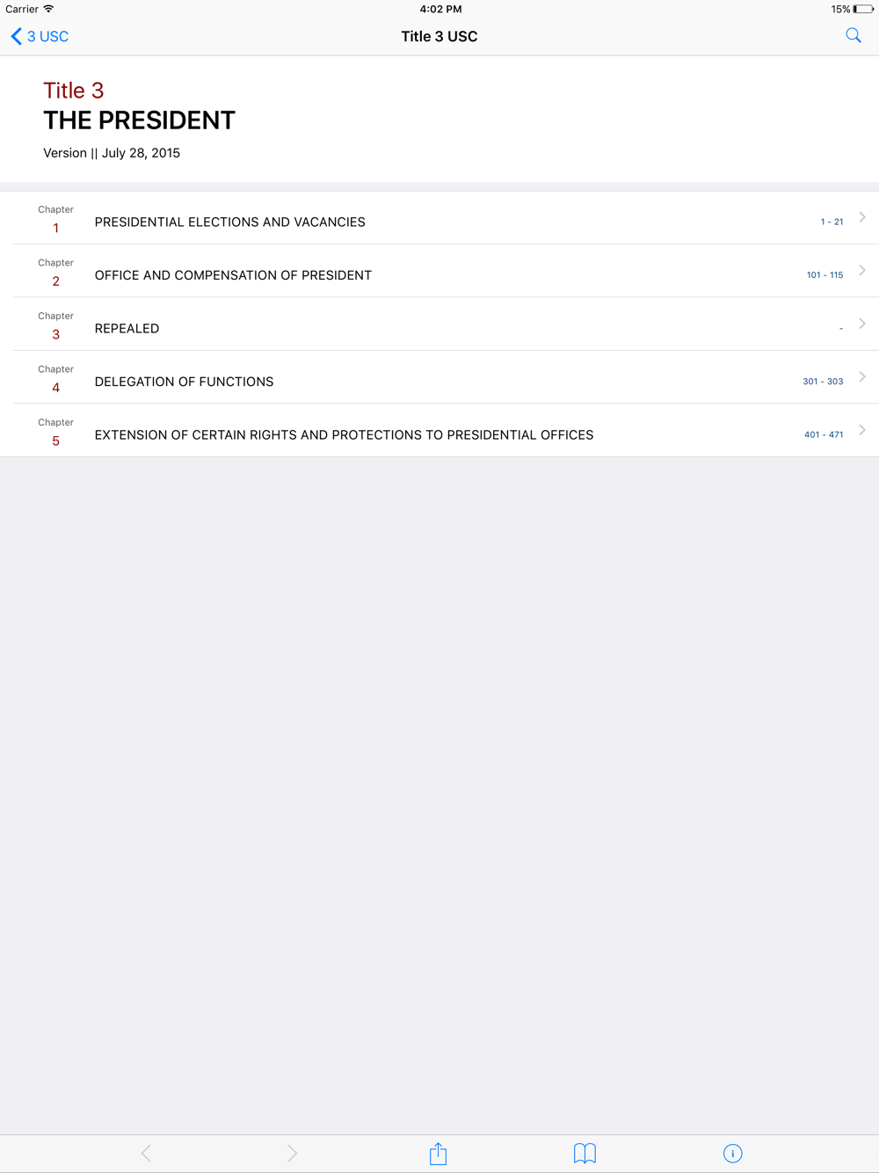Screen dimensions: 879x1173
Task: Tap section range 401 - 471
Action: click(x=824, y=434)
